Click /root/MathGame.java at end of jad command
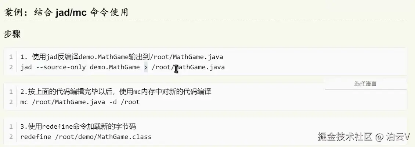 [x=188, y=67]
